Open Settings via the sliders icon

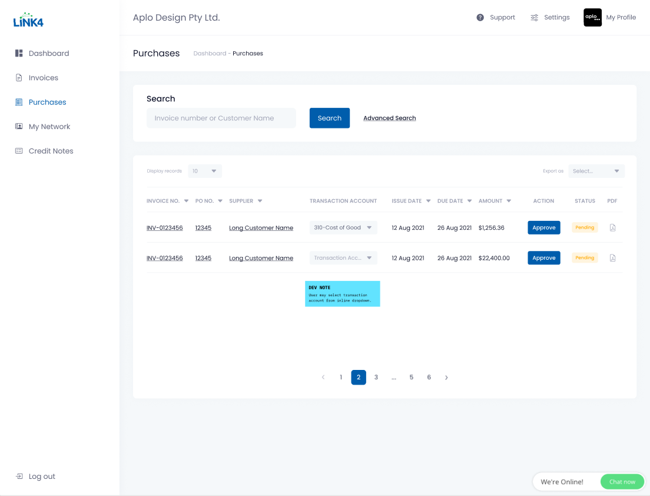534,18
